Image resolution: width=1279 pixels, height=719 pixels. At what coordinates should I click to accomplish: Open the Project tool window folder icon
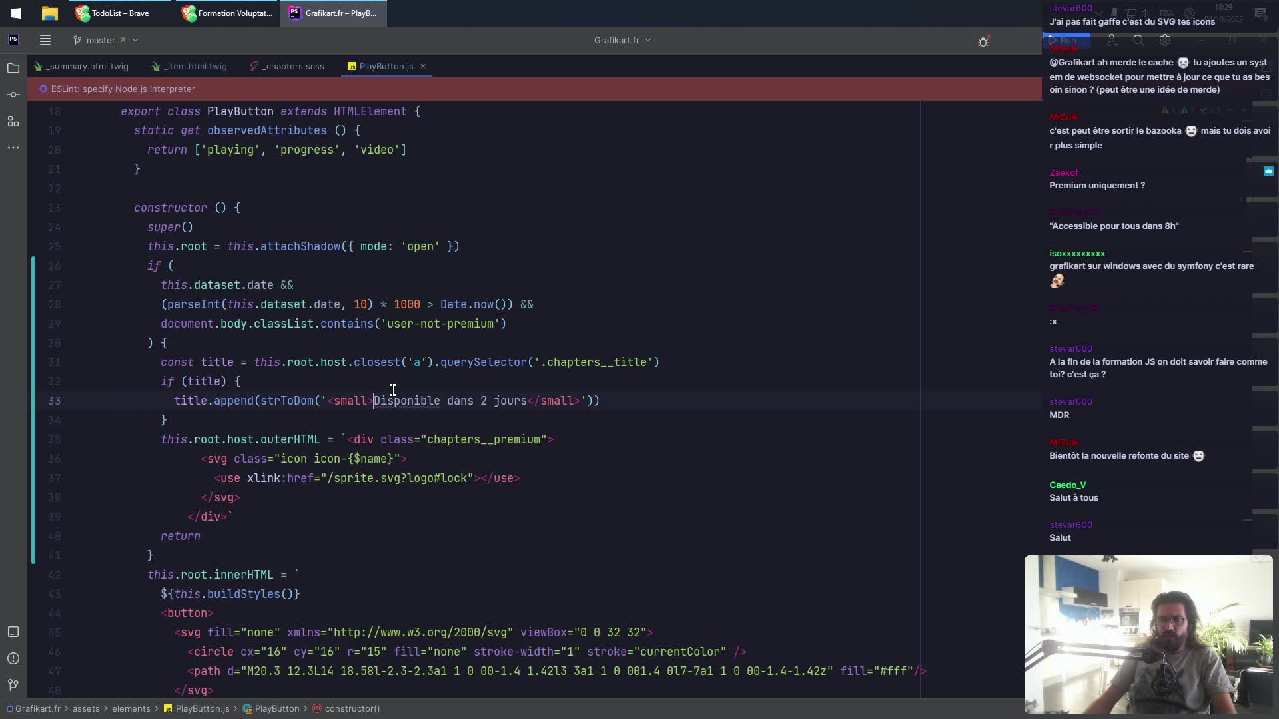tap(13, 68)
